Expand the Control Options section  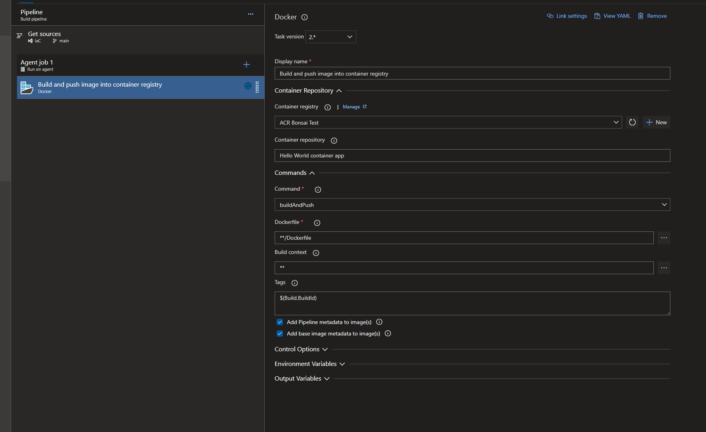tap(301, 349)
